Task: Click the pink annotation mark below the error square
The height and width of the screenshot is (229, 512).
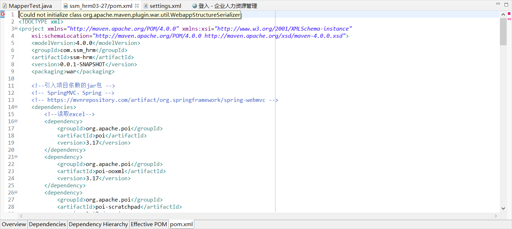Action: click(x=509, y=19)
